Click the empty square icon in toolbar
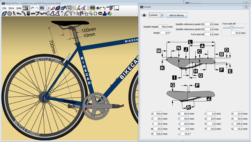251x142 pixels. [x=95, y=14]
